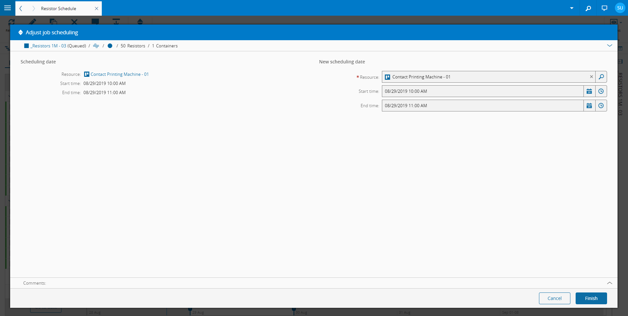Close the Resistor Schedule tab

(x=97, y=8)
